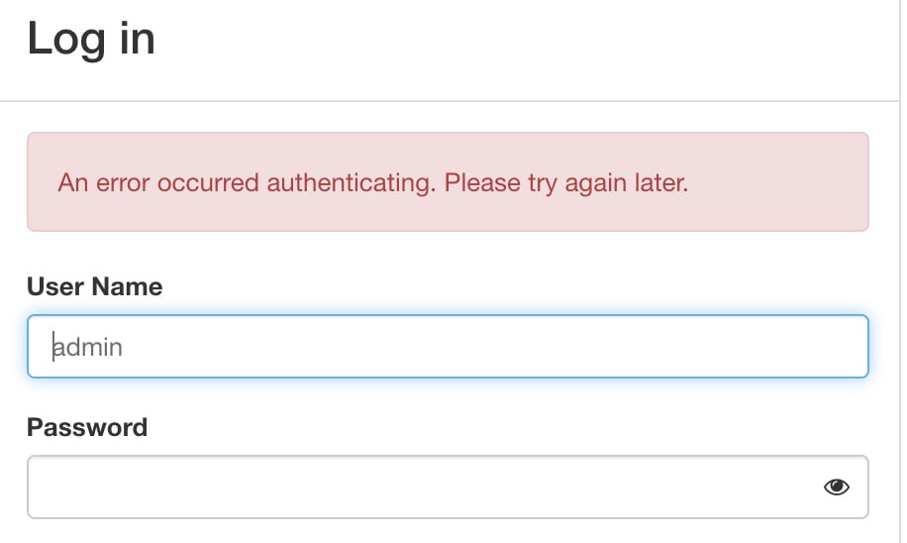Click the 'admin' placeholder text
This screenshot has height=543, width=907.
[88, 347]
